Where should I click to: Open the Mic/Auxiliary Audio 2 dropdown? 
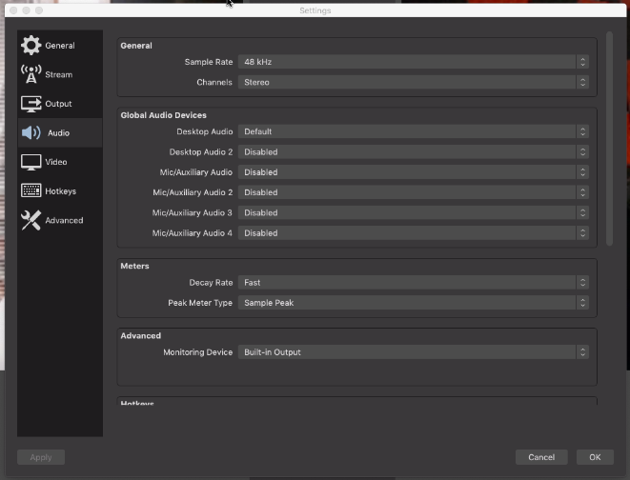414,192
